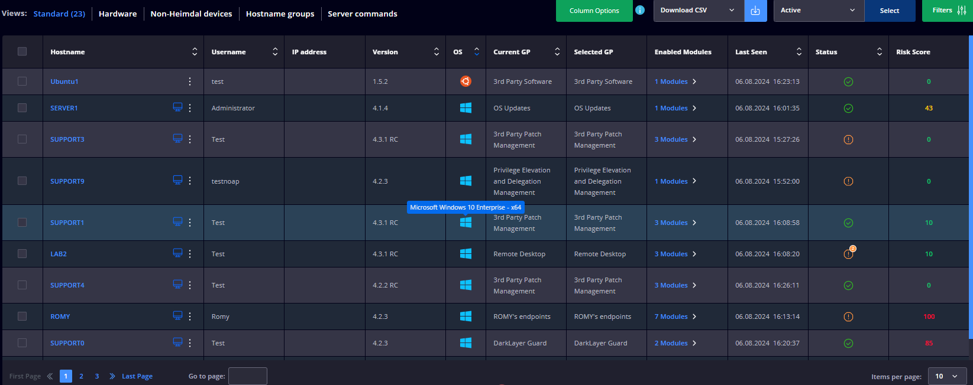Click the vertical table scrollbar
This screenshot has height=385, width=973.
coord(971,187)
